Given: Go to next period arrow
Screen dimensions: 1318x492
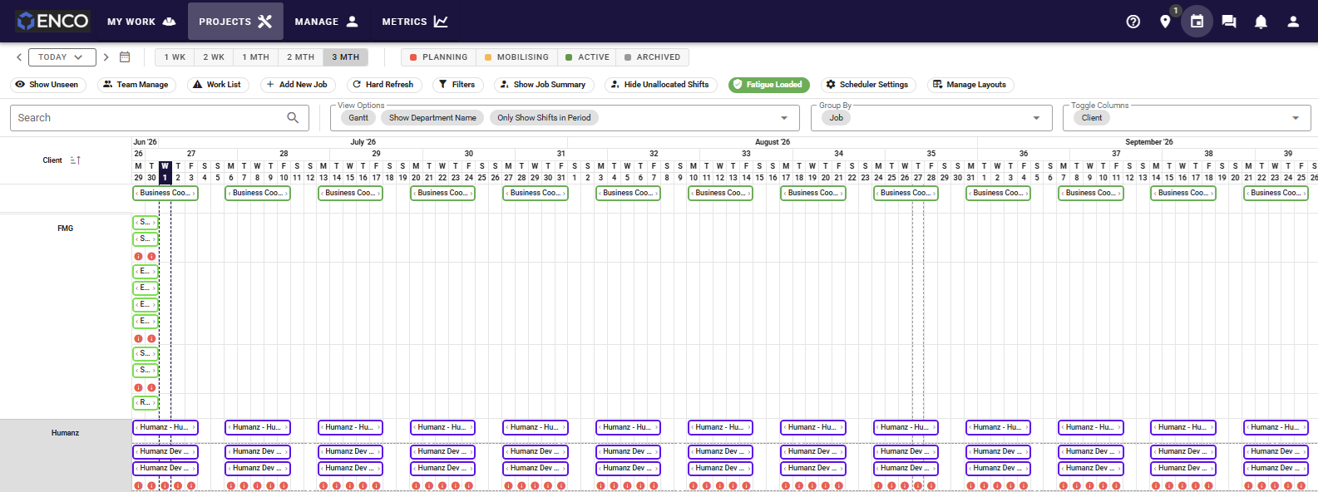Looking at the screenshot, I should [106, 57].
